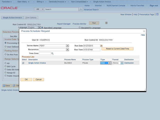Click the search go arrow button

80,9
